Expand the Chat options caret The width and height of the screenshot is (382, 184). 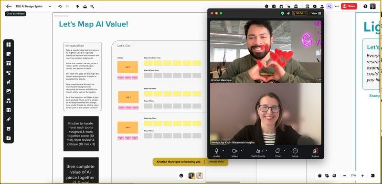[x=284, y=151]
